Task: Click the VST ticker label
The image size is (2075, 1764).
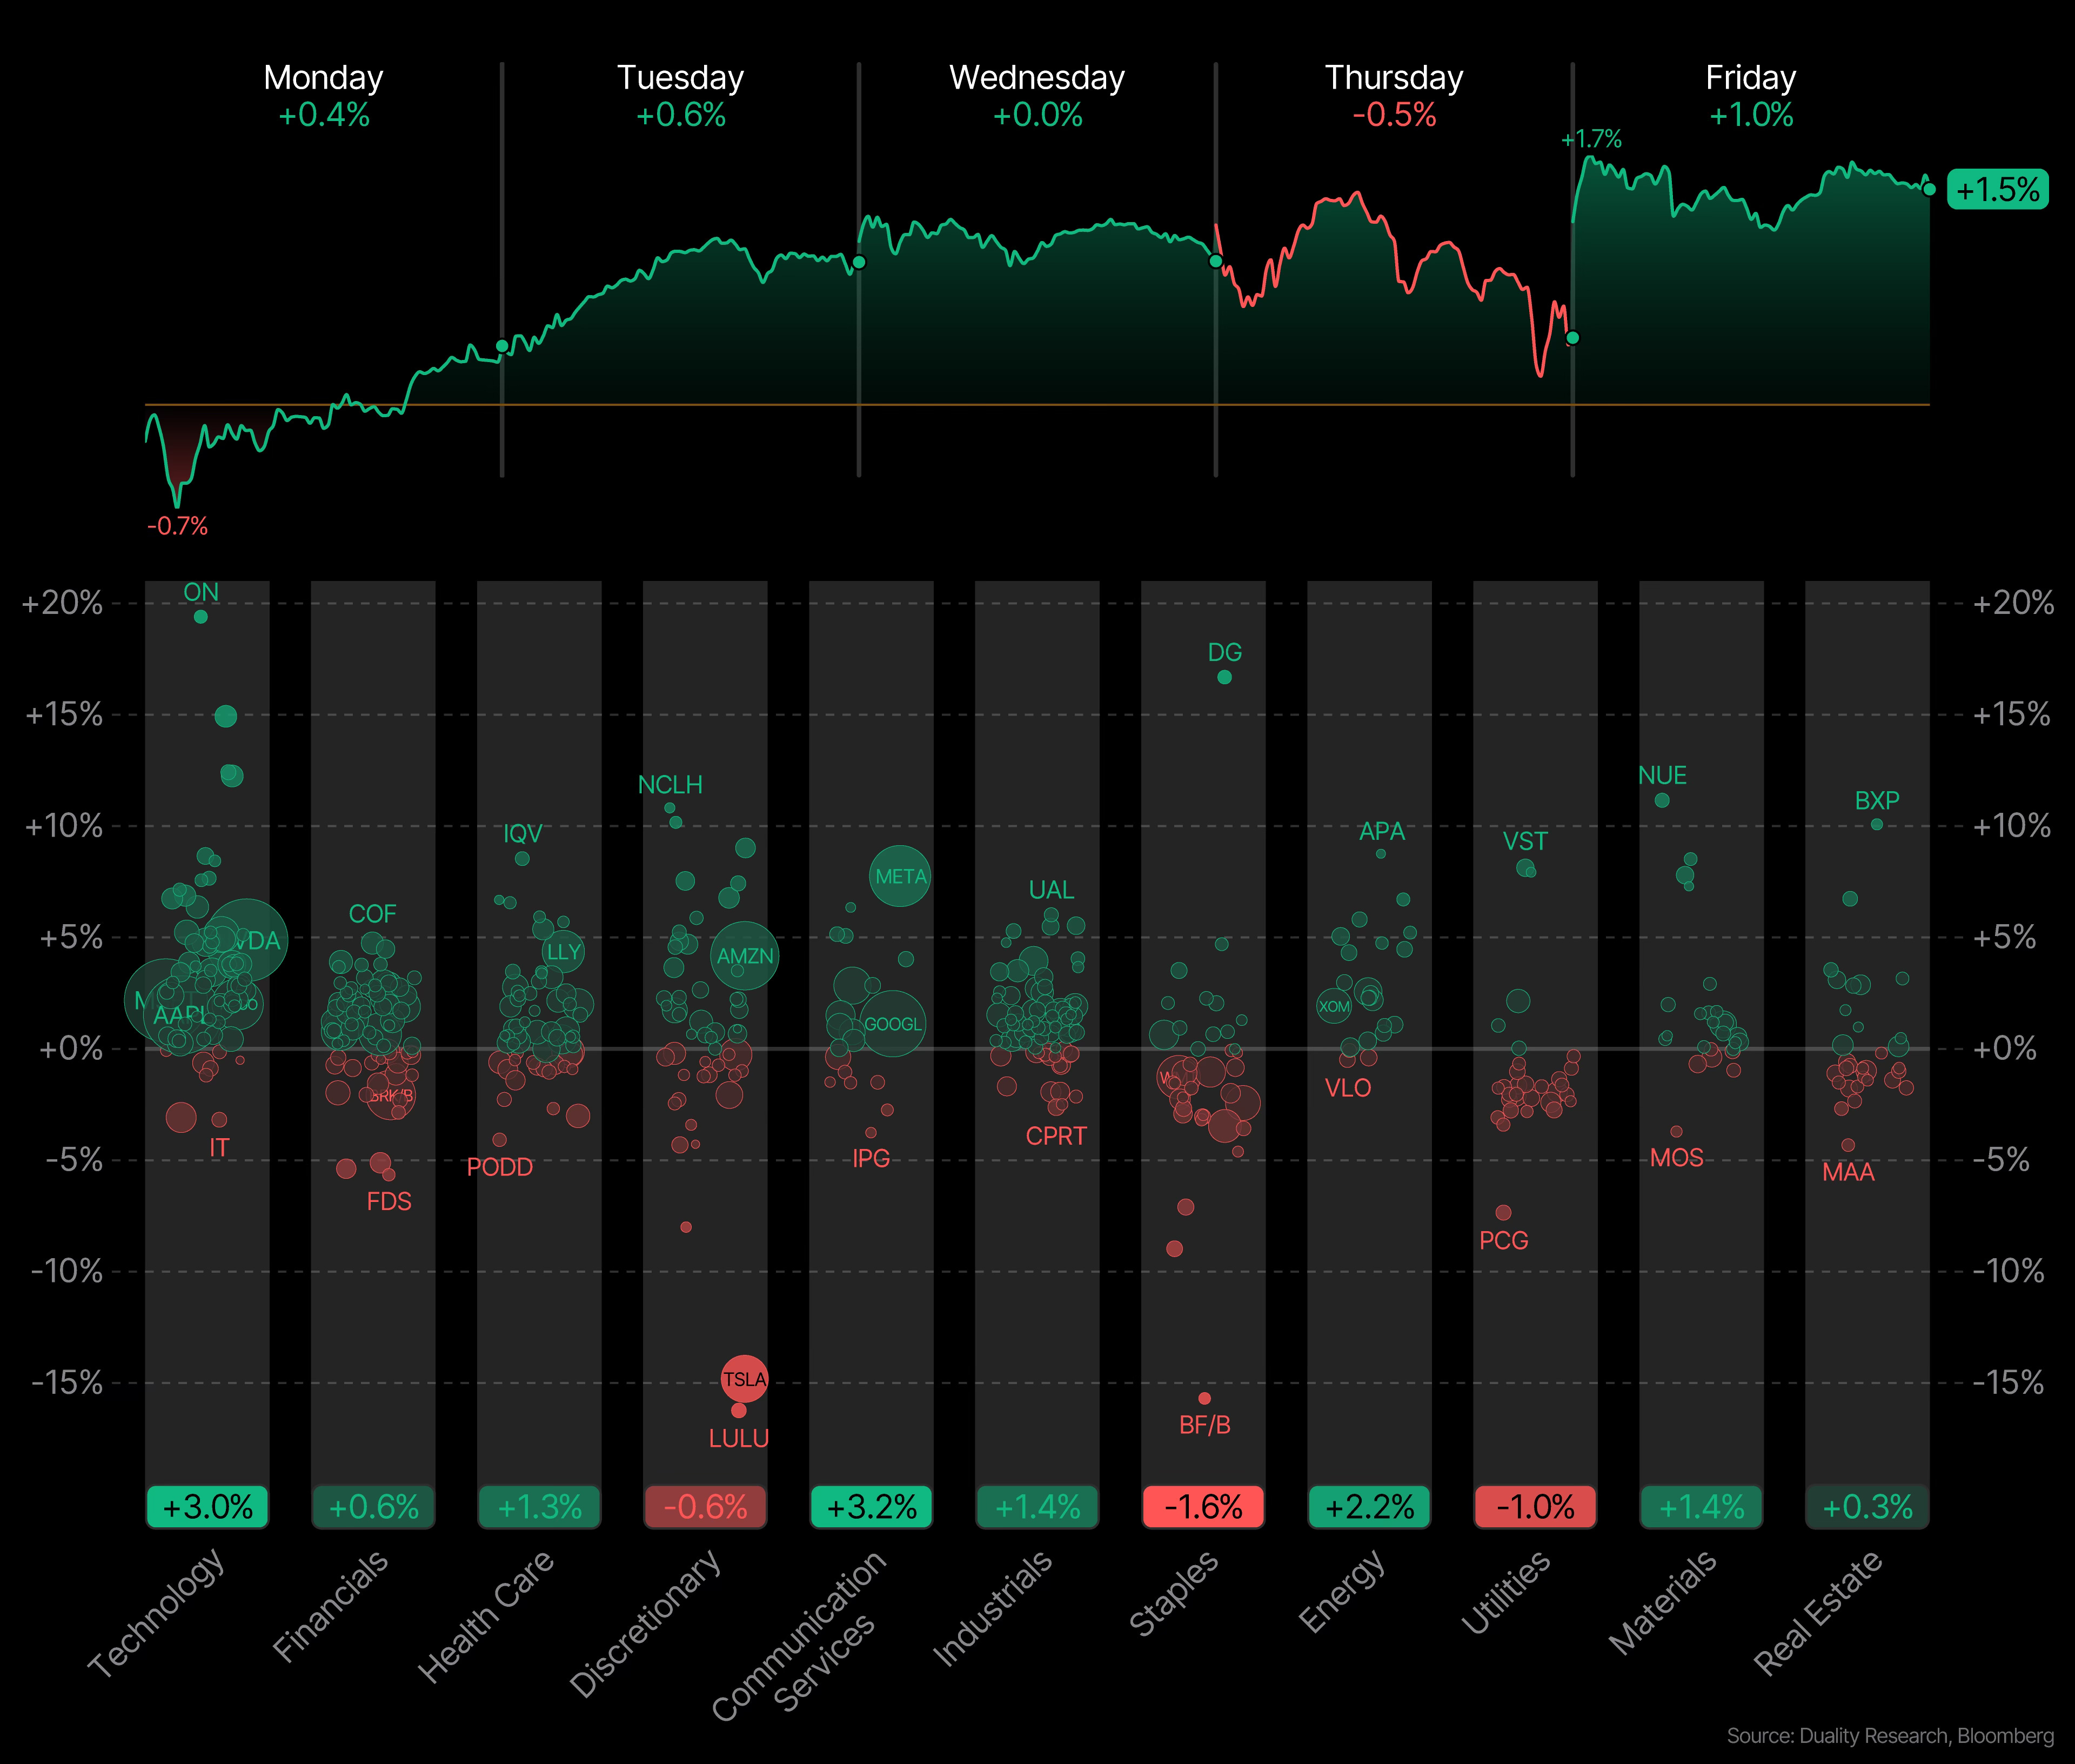Action: click(1524, 841)
